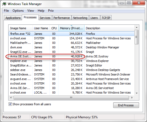Click the scroll up arrow of process list
This screenshot has height=122, width=147.
click(x=137, y=27)
